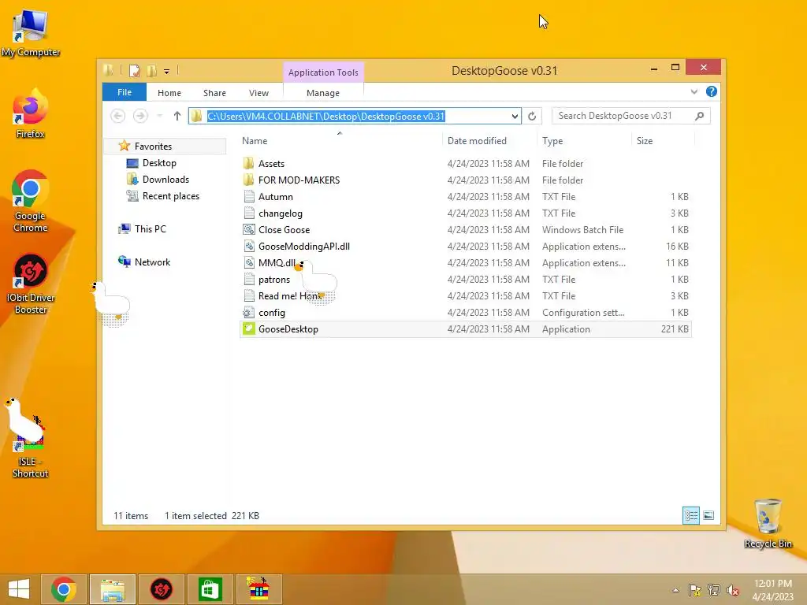Click the muted volume tray icon
The width and height of the screenshot is (807, 605).
click(733, 590)
